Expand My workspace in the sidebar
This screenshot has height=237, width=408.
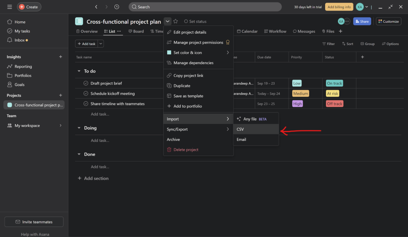point(61,125)
